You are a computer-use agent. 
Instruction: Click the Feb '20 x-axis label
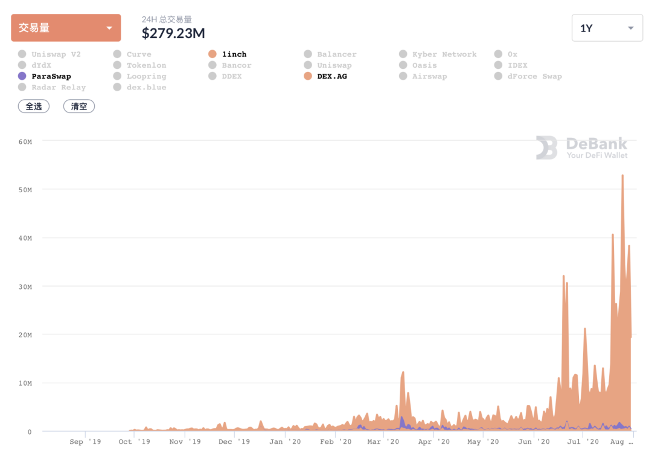tap(336, 442)
